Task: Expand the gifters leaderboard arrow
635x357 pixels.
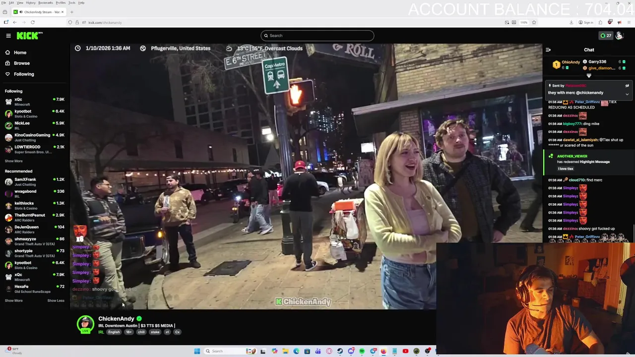Action: click(589, 76)
